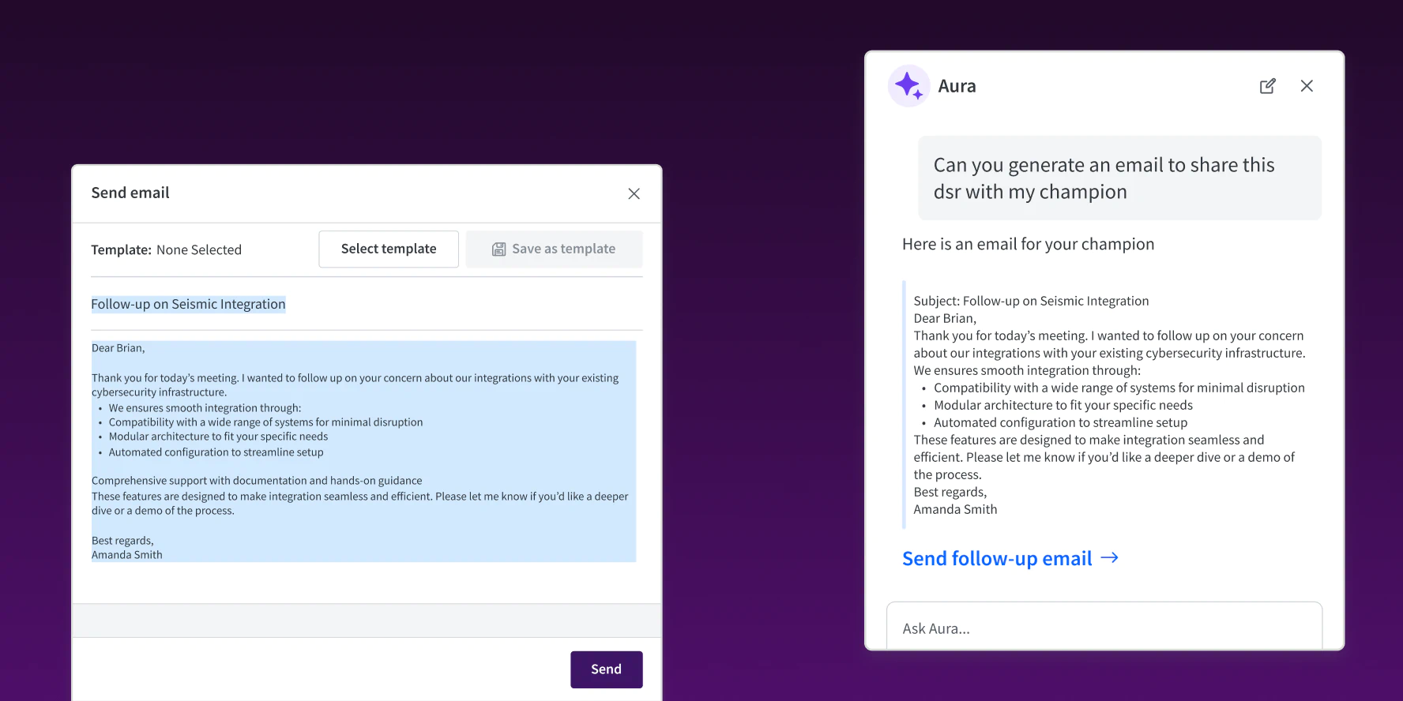Close the Aura assistant panel
Viewport: 1403px width, 701px height.
point(1307,86)
